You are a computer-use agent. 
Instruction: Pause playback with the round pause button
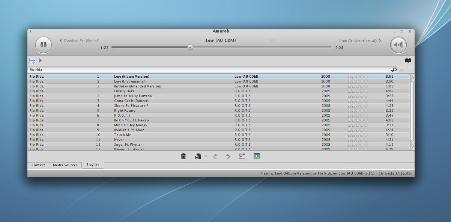44,45
